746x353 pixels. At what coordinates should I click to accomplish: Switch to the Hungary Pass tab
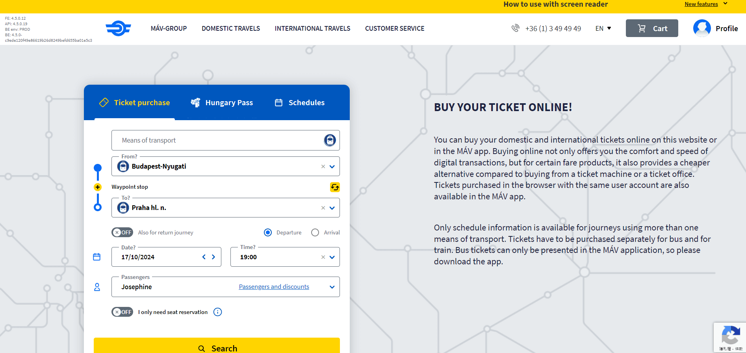(222, 102)
